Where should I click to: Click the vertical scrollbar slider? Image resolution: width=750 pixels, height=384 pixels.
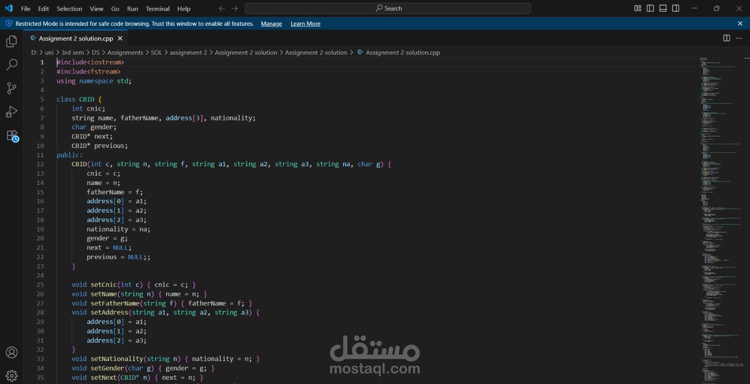point(747,58)
